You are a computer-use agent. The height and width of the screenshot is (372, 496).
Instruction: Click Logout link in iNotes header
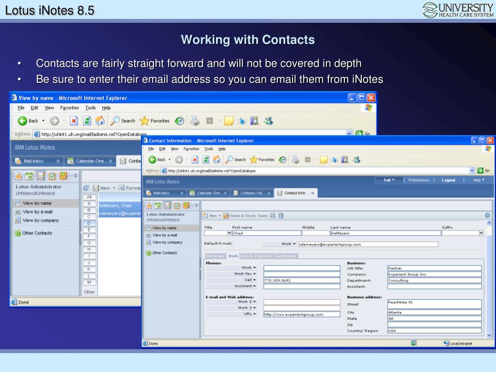tap(448, 180)
